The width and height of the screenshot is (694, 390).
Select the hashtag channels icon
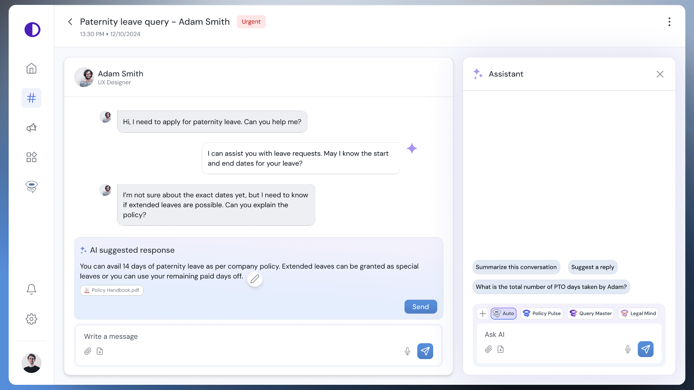click(x=31, y=98)
